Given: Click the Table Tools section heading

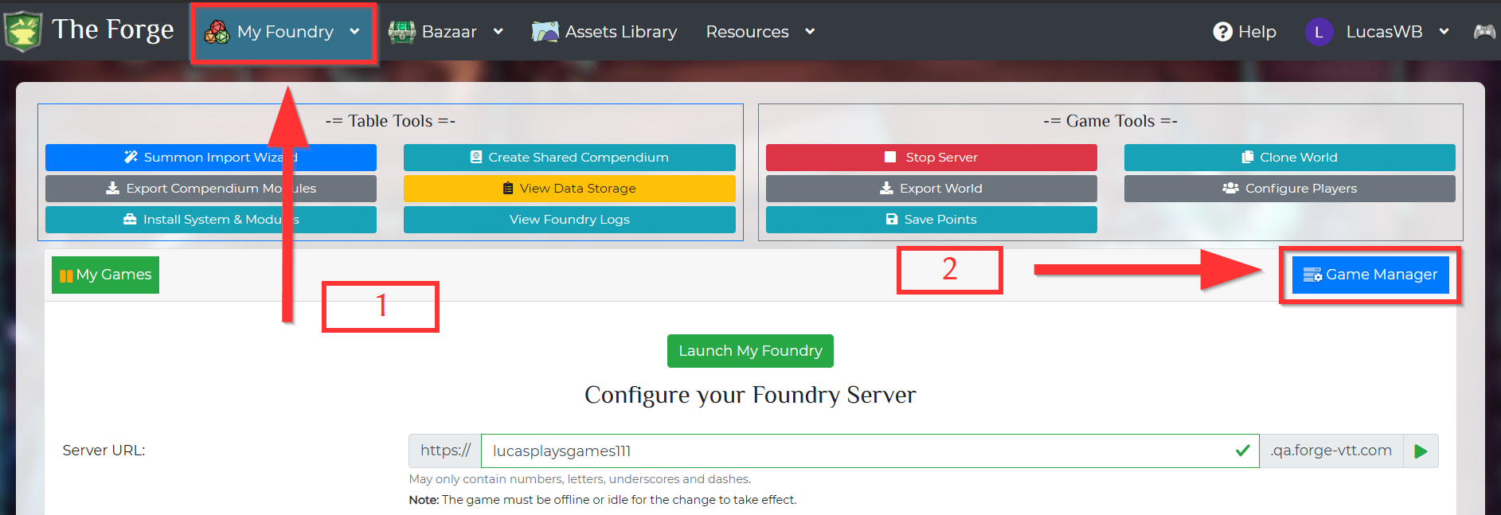Looking at the screenshot, I should click(390, 121).
